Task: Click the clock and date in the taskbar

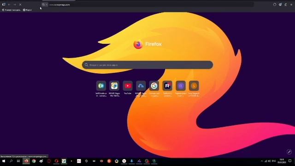Action: (282, 161)
